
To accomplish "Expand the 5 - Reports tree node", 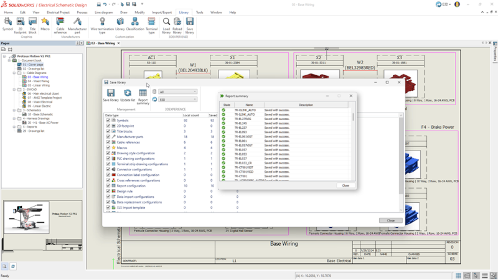I will click(x=14, y=127).
